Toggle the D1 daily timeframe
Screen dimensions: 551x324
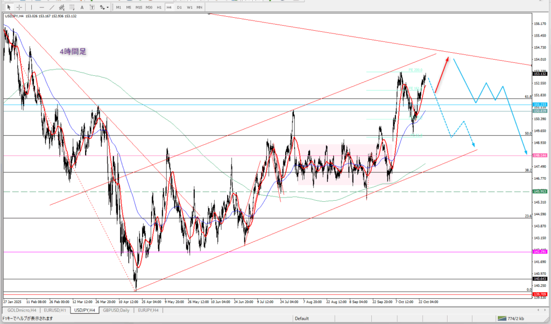[179, 7]
